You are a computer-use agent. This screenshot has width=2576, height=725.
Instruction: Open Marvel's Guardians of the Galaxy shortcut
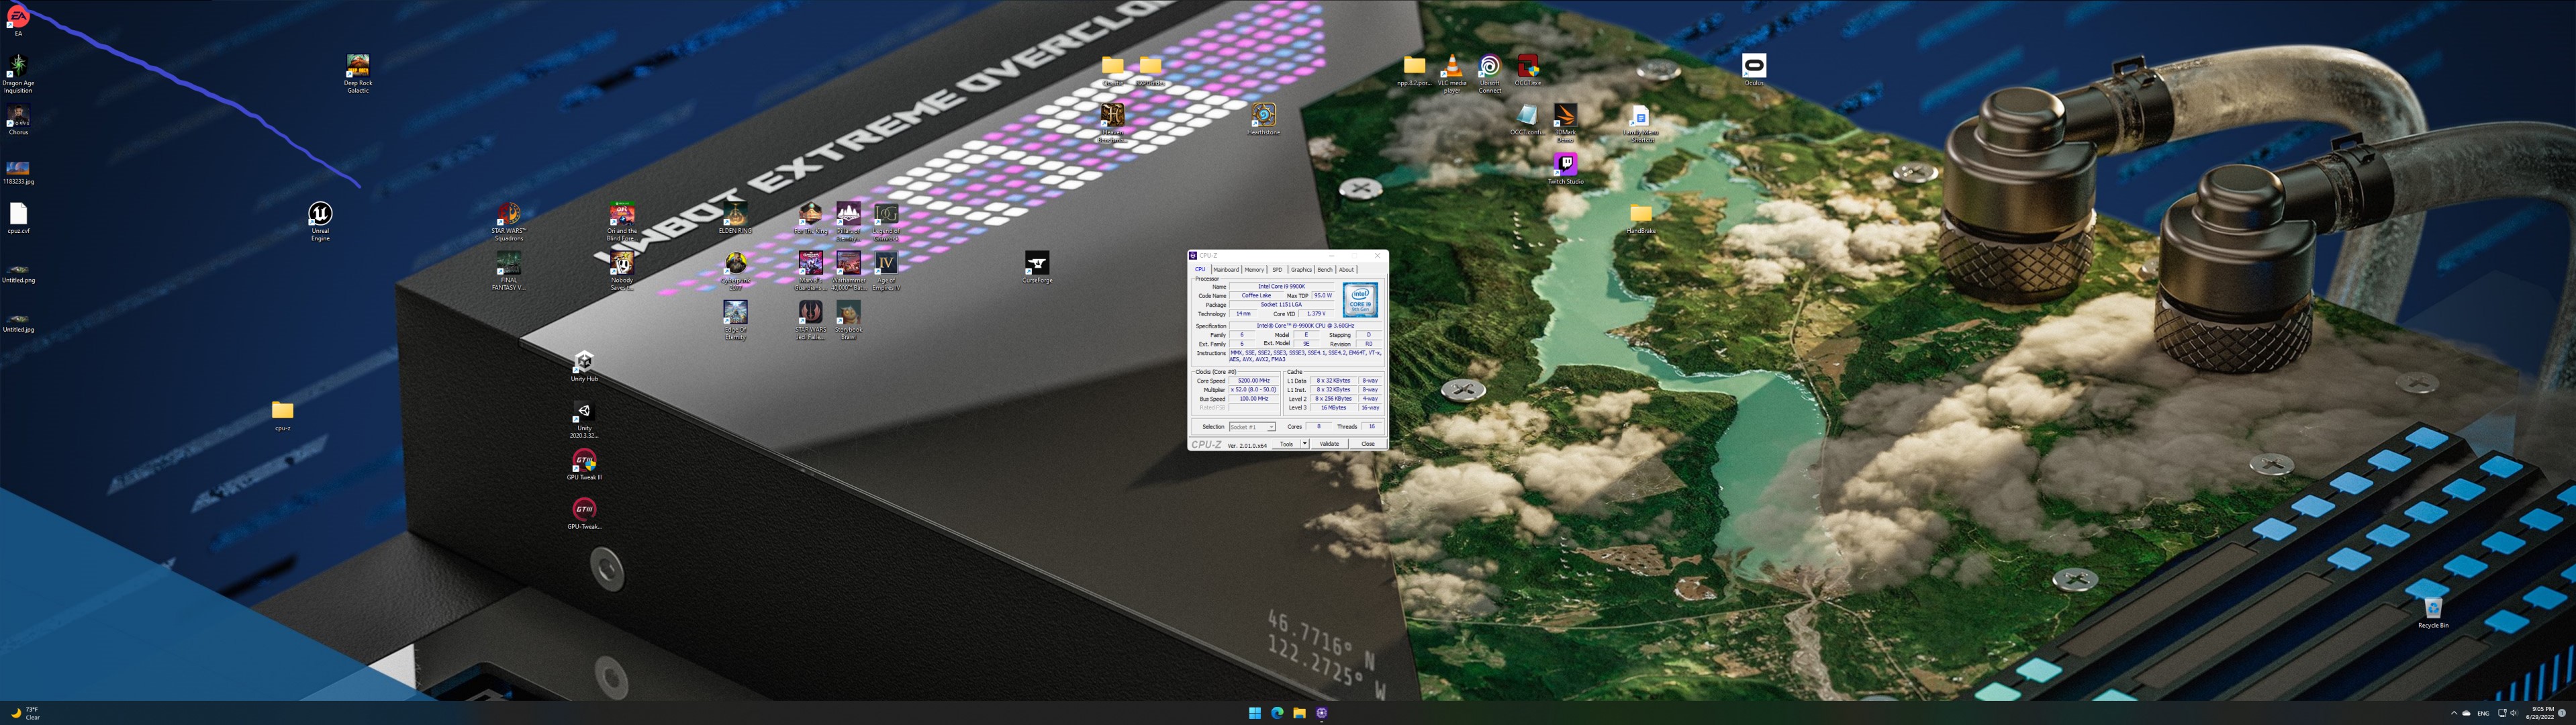click(811, 271)
